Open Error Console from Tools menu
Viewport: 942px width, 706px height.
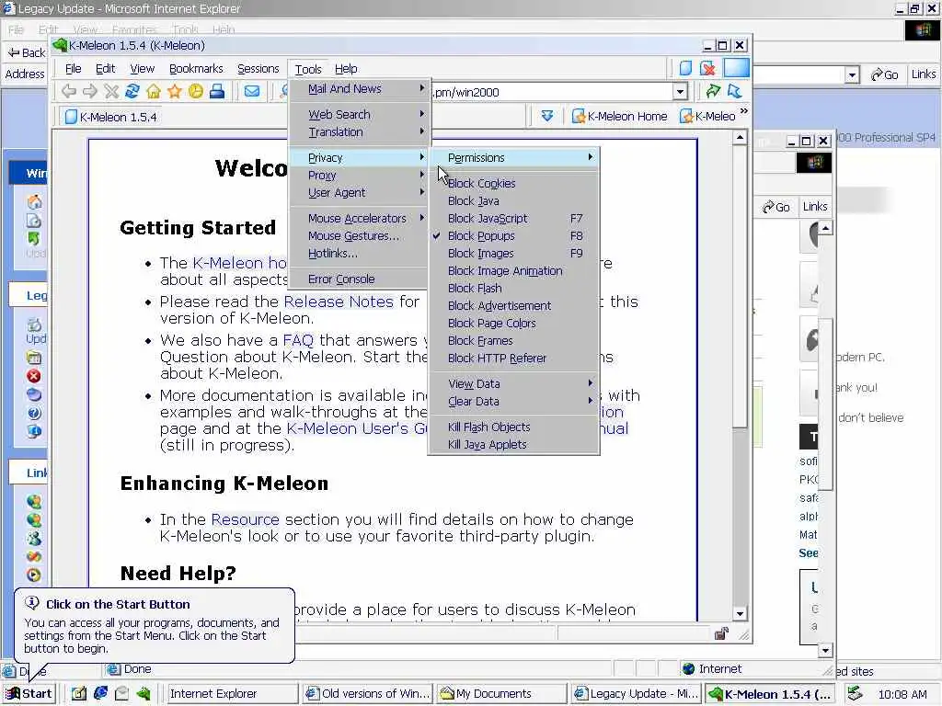tap(360, 279)
